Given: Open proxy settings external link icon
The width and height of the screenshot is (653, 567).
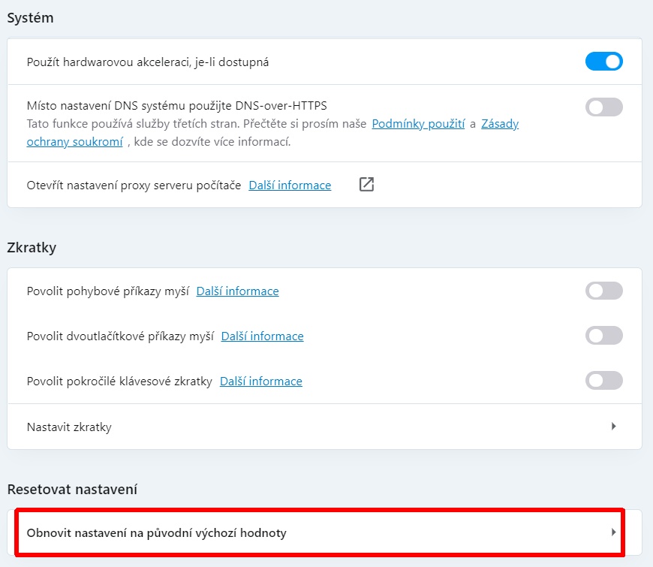Looking at the screenshot, I should click(x=366, y=185).
